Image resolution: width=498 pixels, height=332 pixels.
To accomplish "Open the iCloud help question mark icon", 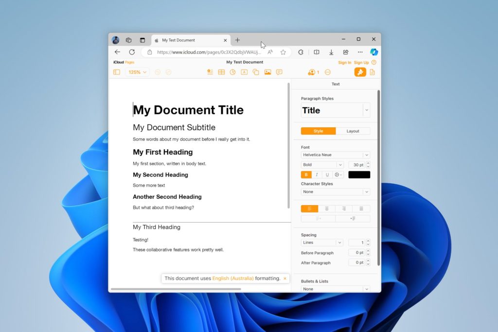I will click(374, 63).
